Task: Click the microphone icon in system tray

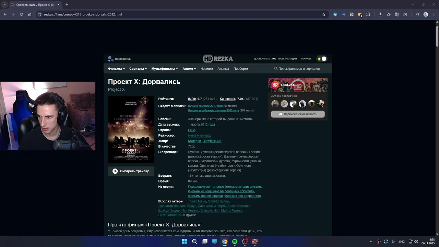Action: [x=393, y=242]
